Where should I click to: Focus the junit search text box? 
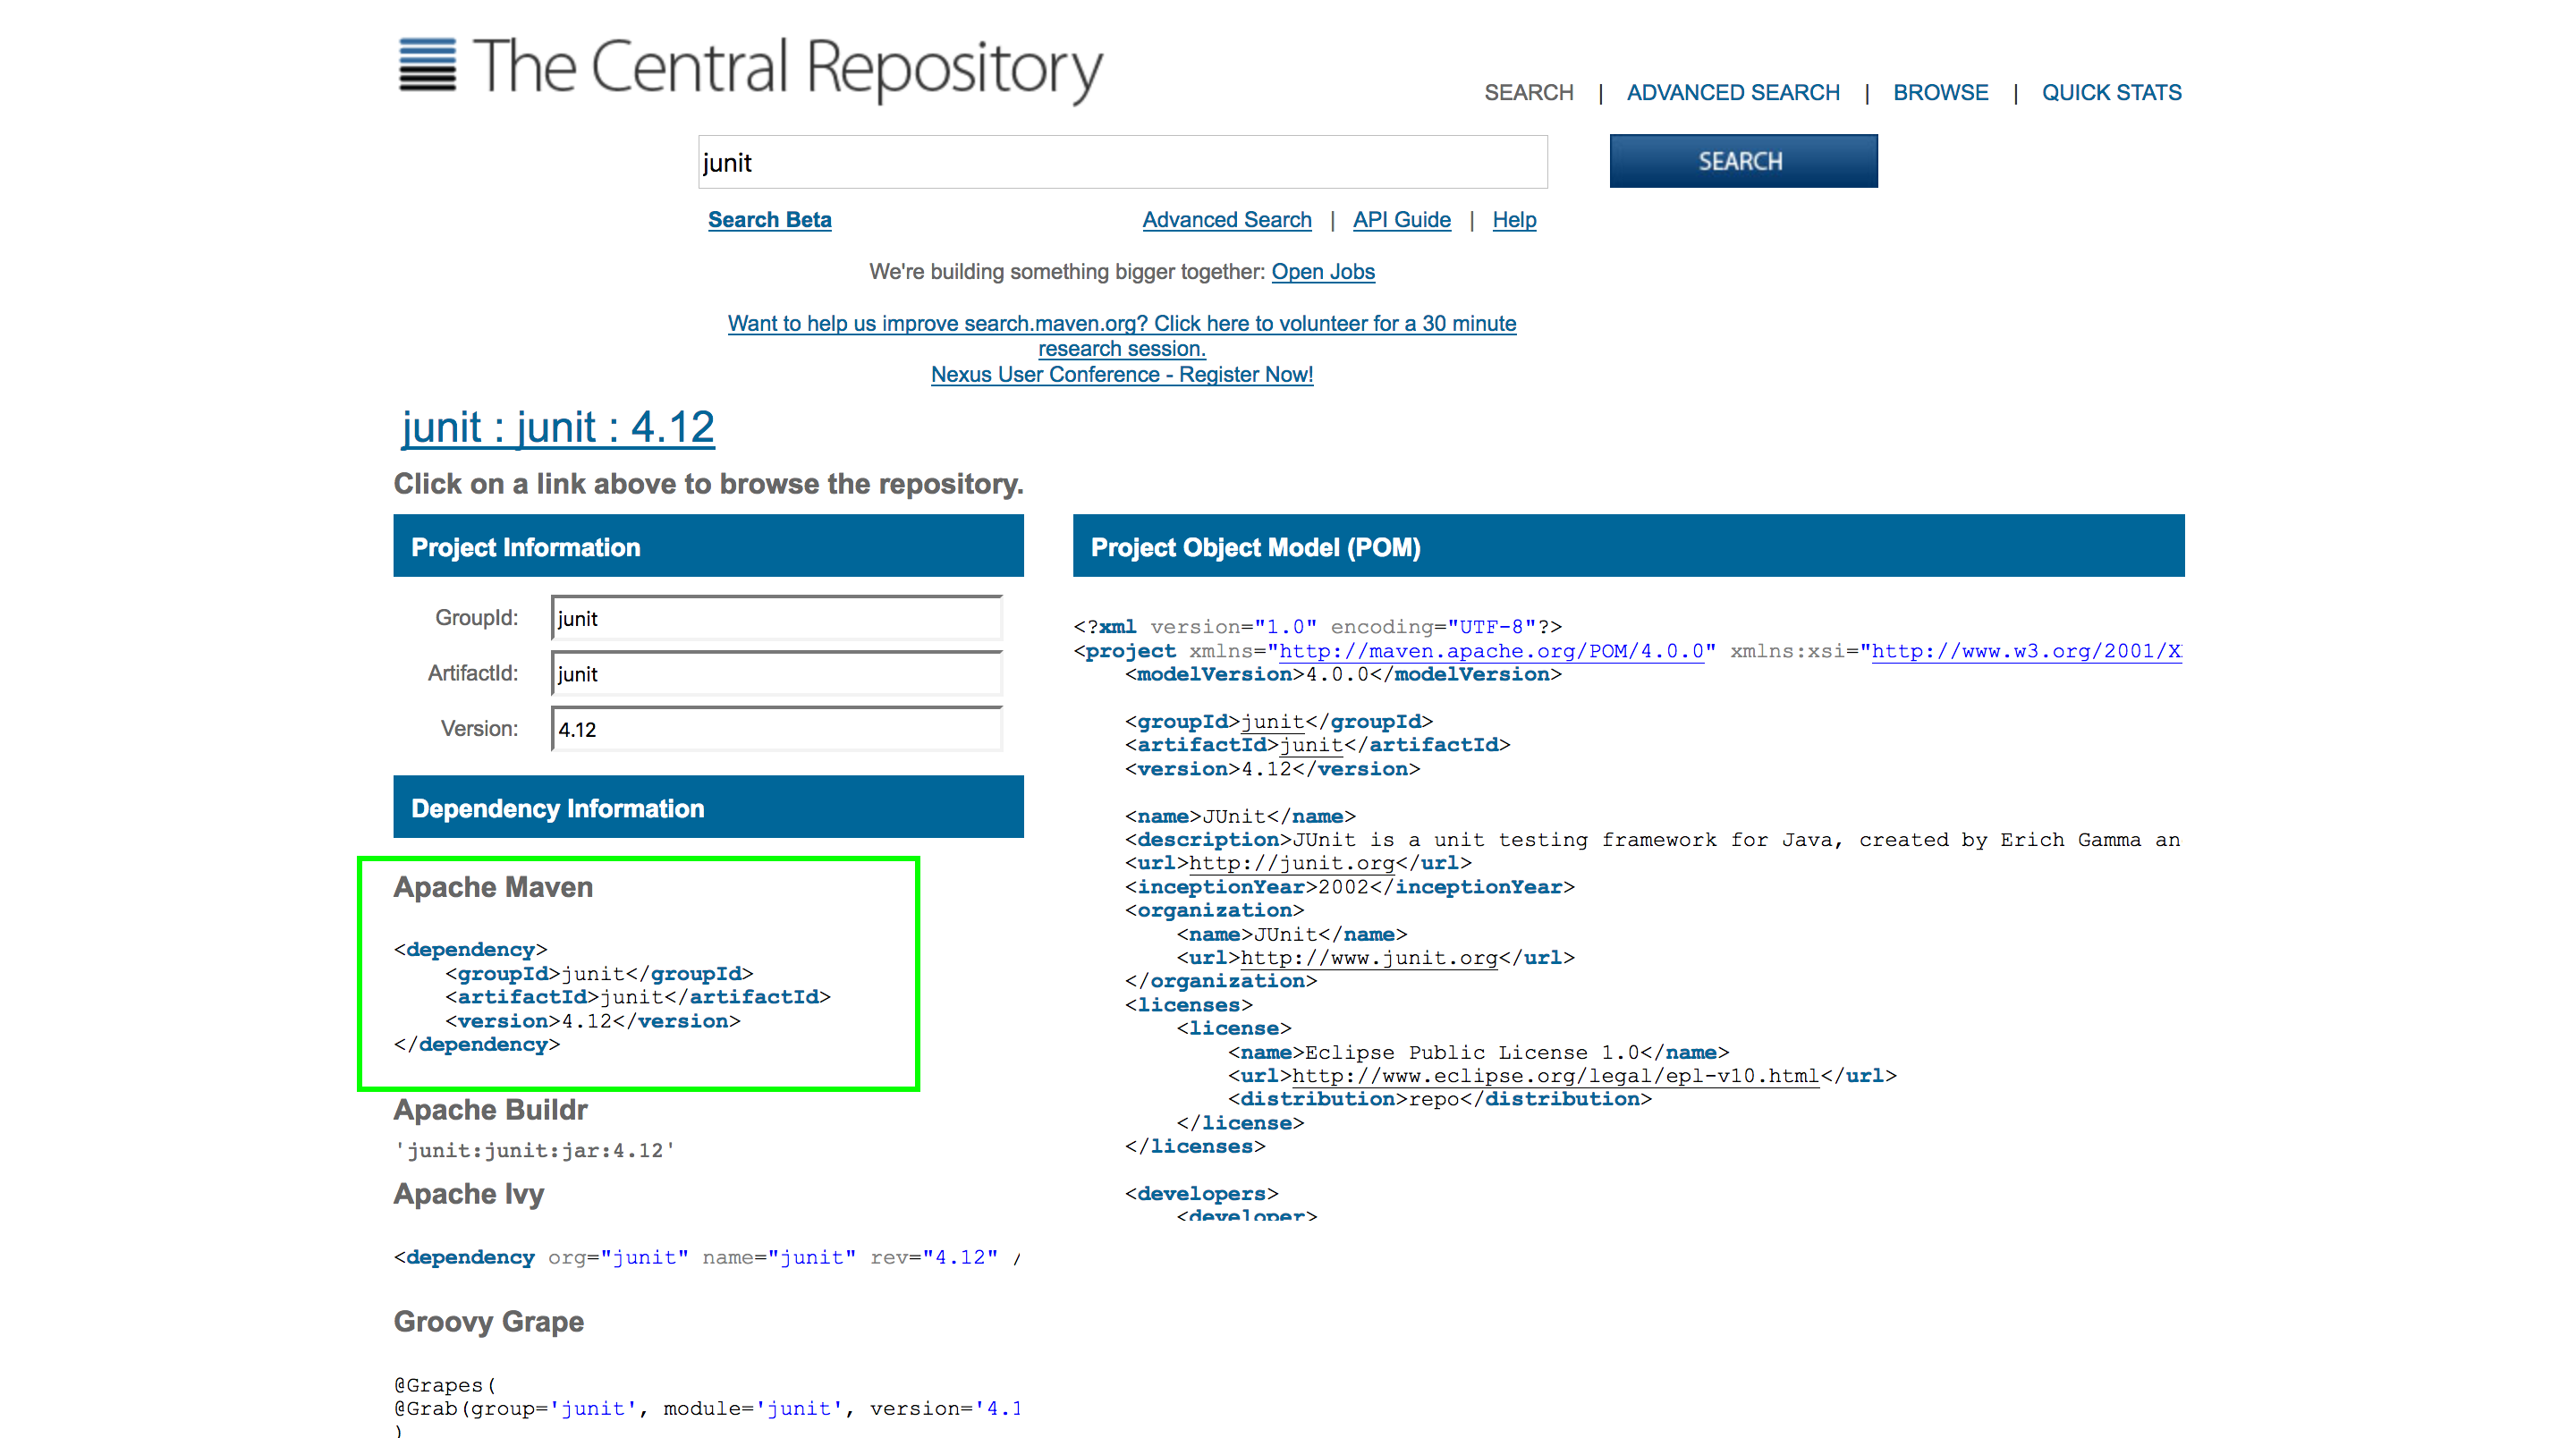pyautogui.click(x=1122, y=162)
